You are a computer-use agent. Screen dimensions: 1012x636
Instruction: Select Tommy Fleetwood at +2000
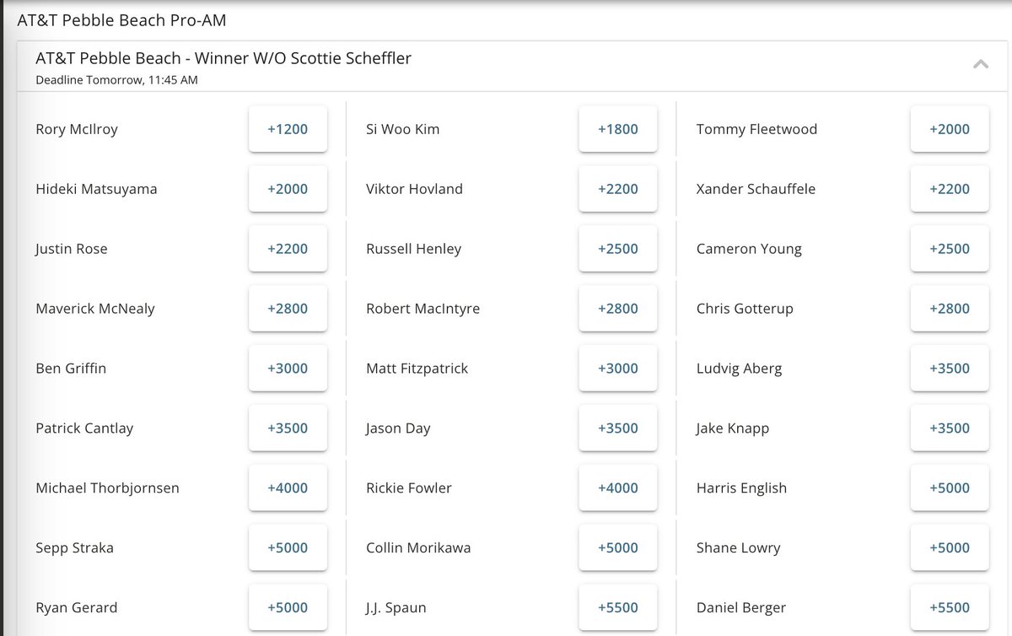pos(950,128)
